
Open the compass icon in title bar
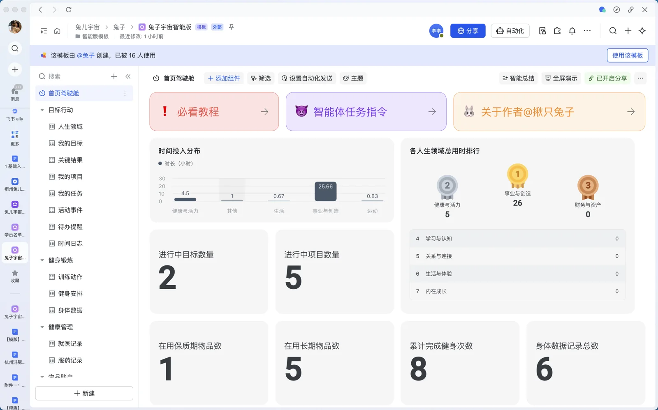616,9
